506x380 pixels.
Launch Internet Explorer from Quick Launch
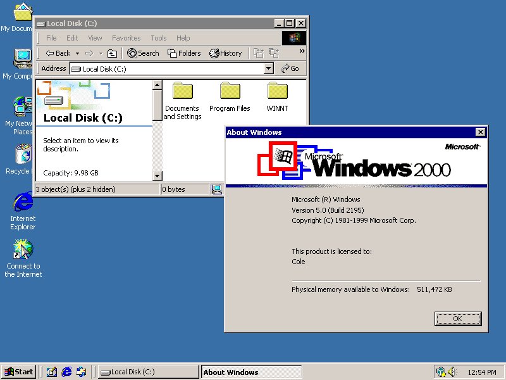66,372
